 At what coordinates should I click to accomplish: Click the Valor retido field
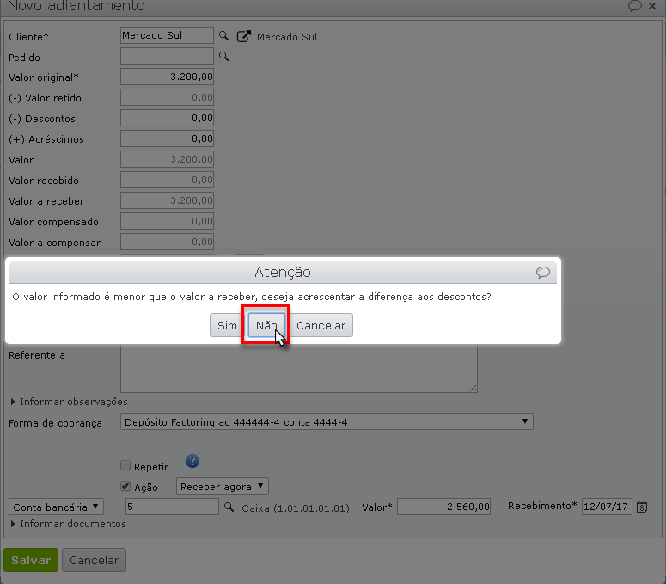pyautogui.click(x=167, y=97)
